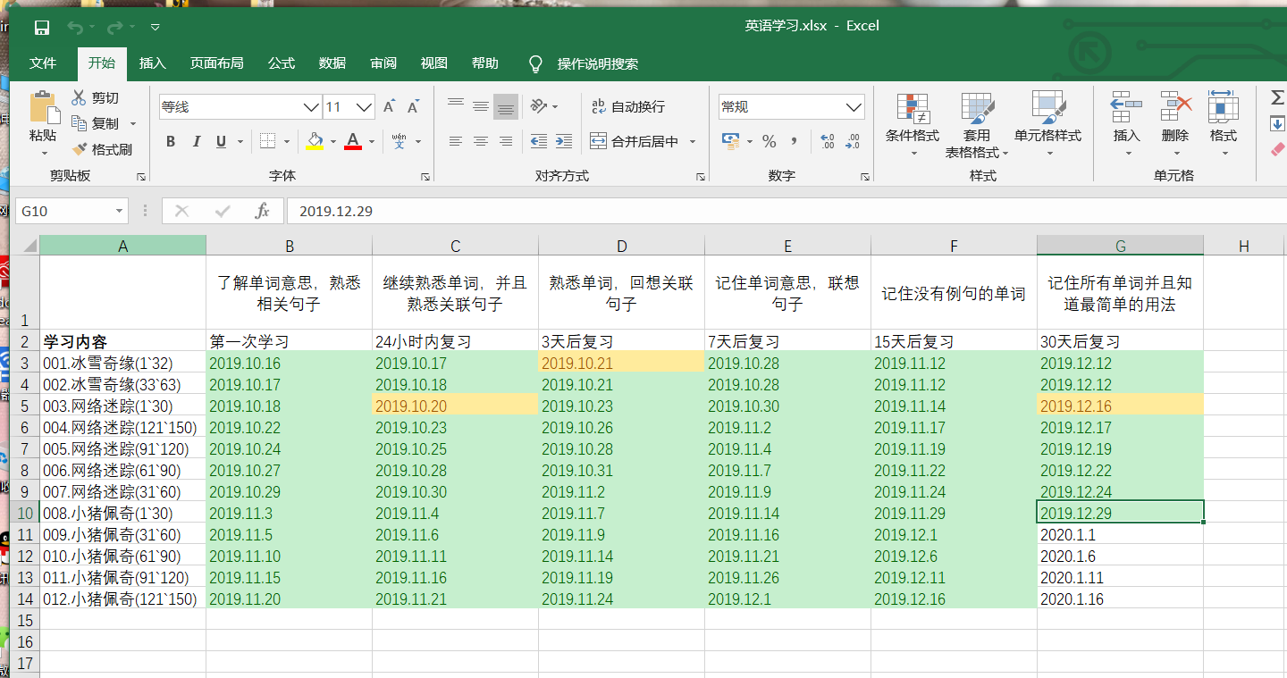
Task: Select cell with 2019.10.21 in row 3
Action: 622,363
